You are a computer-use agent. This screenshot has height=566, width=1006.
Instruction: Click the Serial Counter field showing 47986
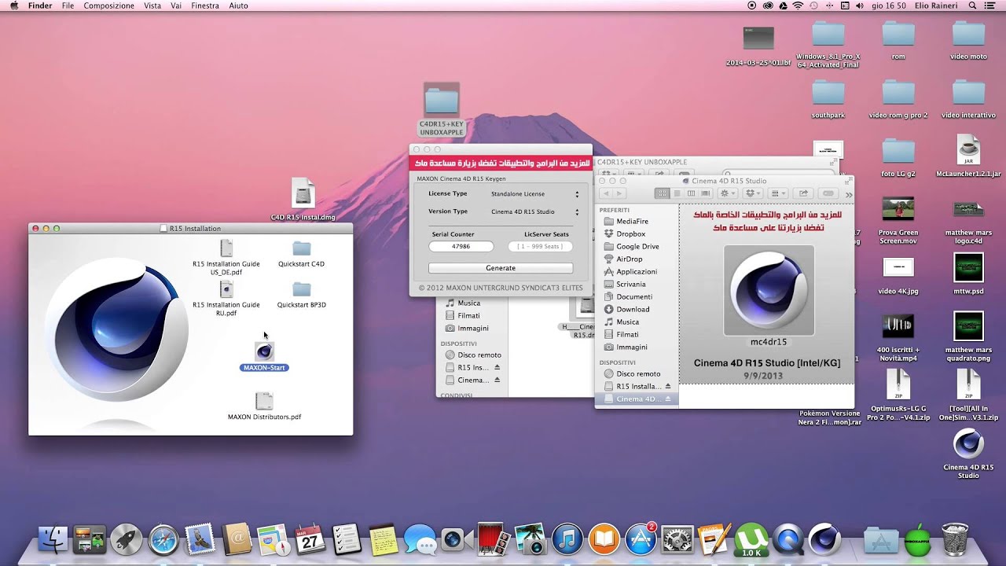pyautogui.click(x=461, y=246)
